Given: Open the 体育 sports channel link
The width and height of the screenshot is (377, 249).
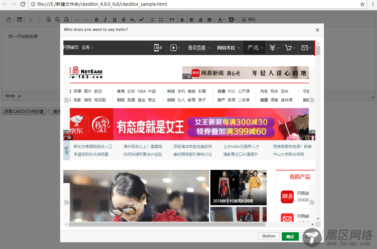Looking at the screenshot, I should tap(121, 91).
